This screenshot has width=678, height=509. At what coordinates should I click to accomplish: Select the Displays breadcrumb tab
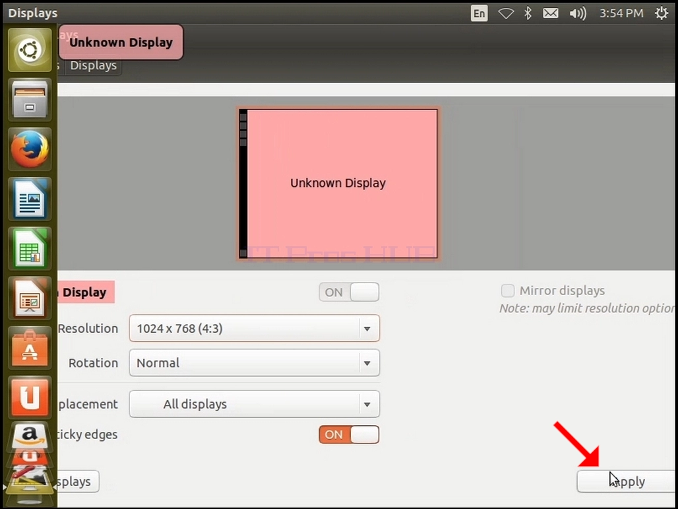click(94, 65)
